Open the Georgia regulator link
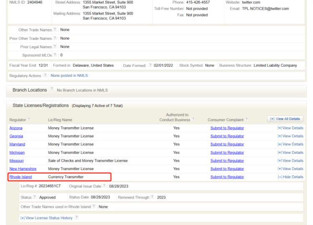This screenshot has width=313, height=225. pos(16,136)
